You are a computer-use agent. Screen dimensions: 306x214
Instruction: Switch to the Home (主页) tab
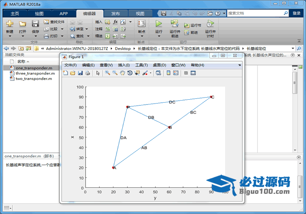point(15,13)
